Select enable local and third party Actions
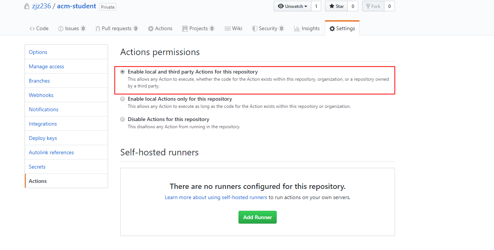 122,72
